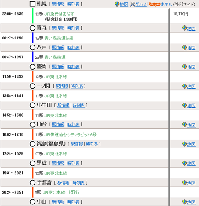Open 地図 link in 小牛田 row
The image size is (199, 206).
coord(191,106)
